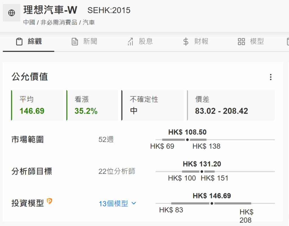Click the 22位分析師 text
The height and width of the screenshot is (226, 289).
coord(117,171)
